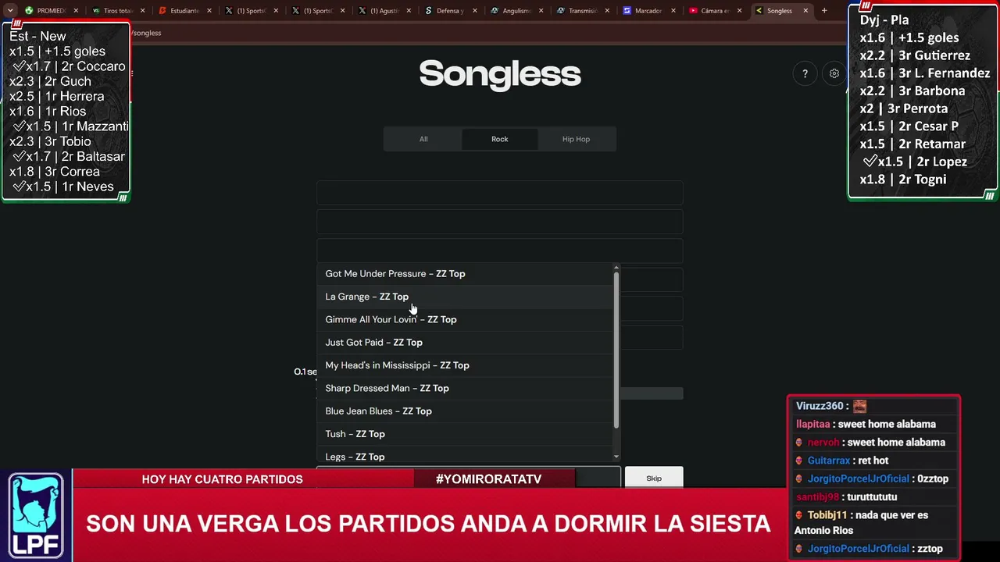This screenshot has height=562, width=1000.
Task: Switch to the Marcador browser tab
Action: coord(648,11)
